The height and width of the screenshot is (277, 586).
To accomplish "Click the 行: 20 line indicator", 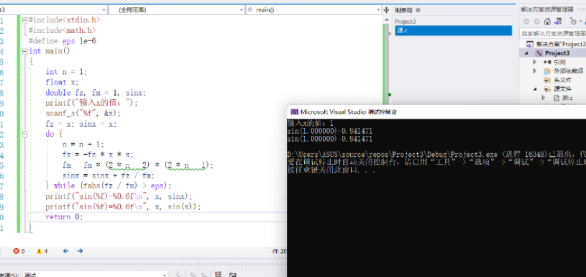I will pyautogui.click(x=279, y=252).
